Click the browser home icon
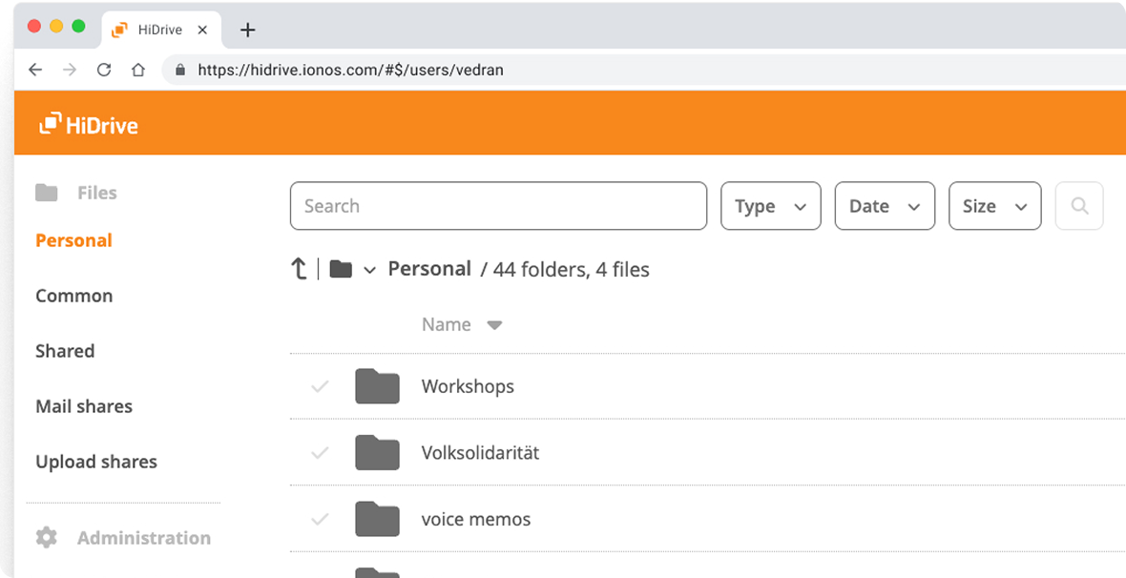Image resolution: width=1126 pixels, height=578 pixels. (x=137, y=70)
